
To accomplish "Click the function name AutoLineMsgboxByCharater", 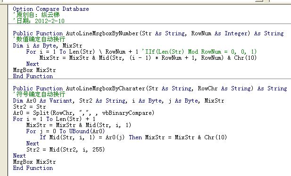I will [106, 88].
